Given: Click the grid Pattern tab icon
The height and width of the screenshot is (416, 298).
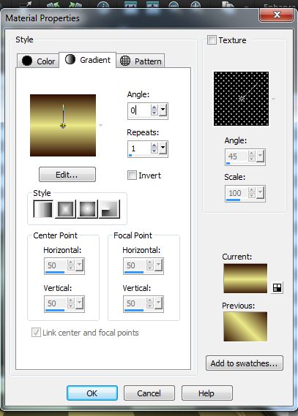Looking at the screenshot, I should click(125, 61).
